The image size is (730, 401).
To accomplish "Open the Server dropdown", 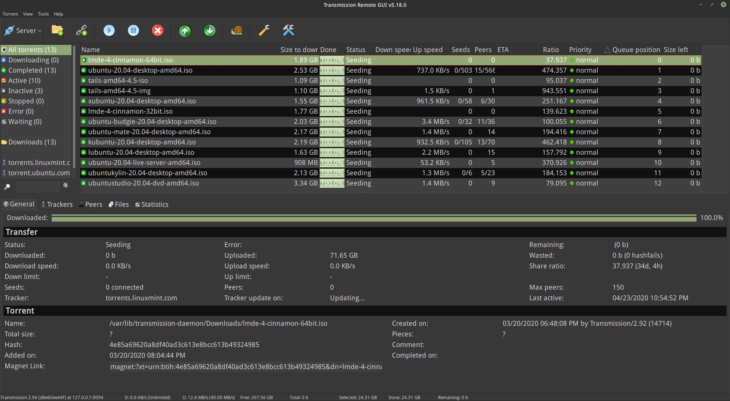I will (x=22, y=30).
